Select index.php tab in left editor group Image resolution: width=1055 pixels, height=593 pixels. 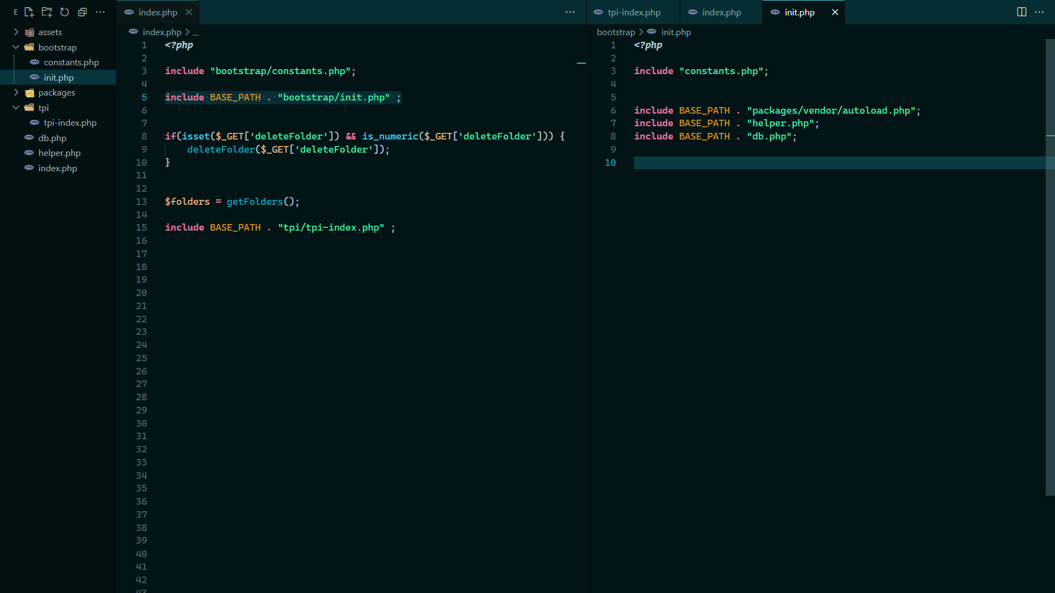pos(158,12)
